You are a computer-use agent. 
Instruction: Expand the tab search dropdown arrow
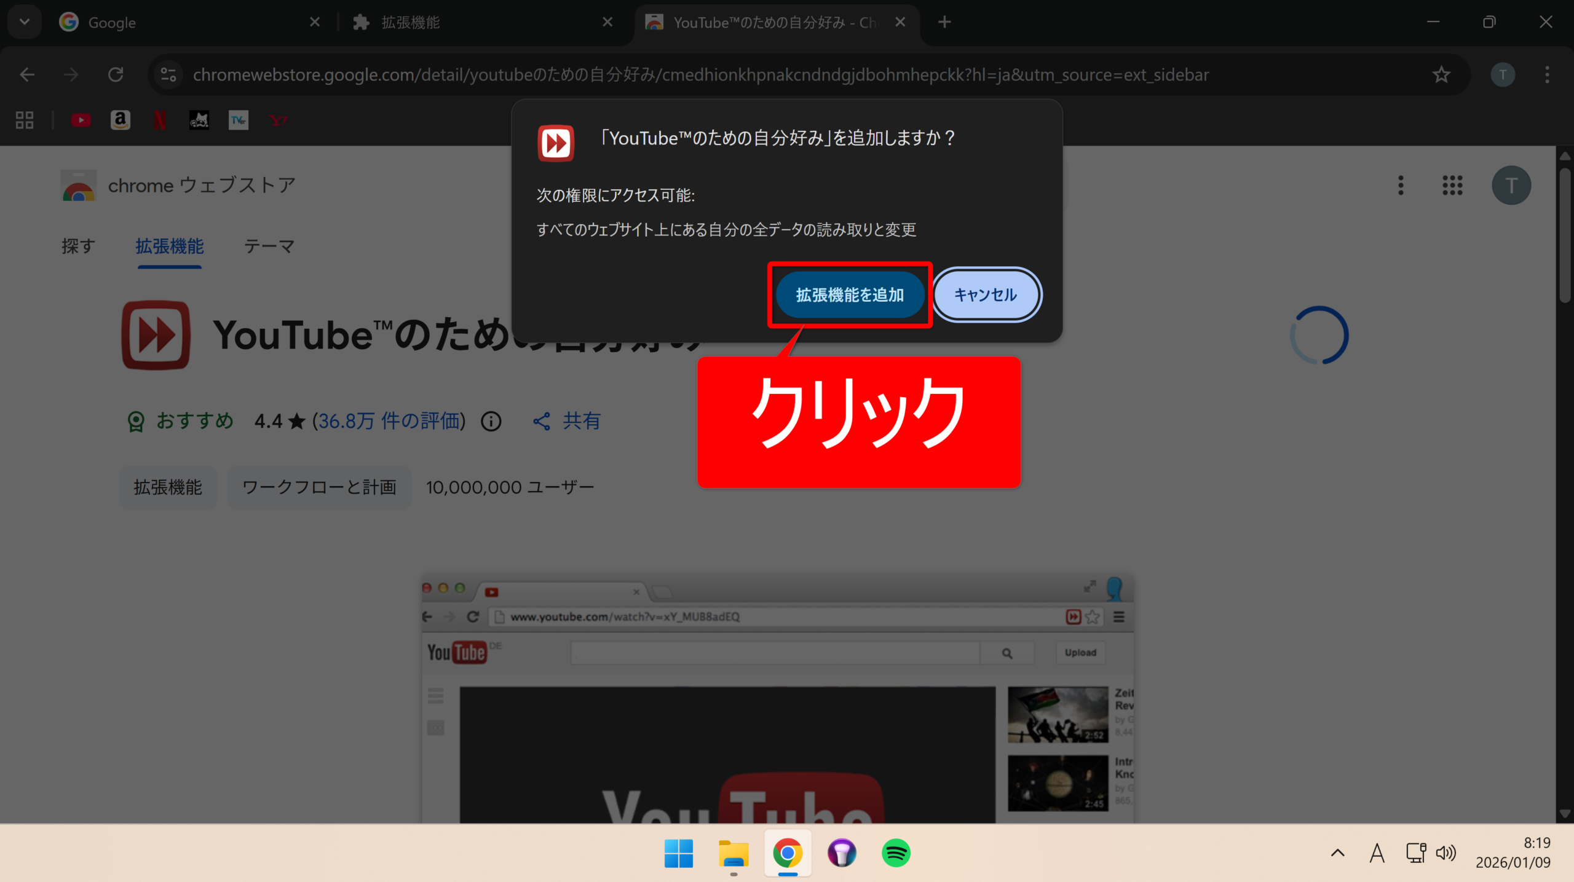click(25, 22)
